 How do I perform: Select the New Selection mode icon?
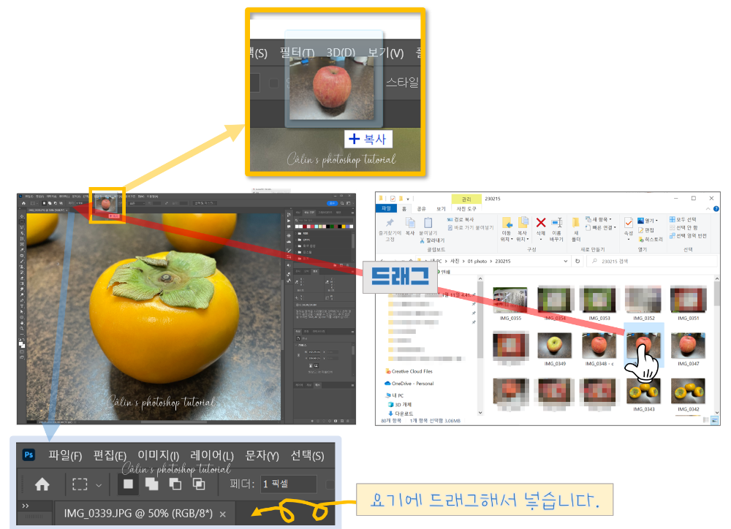tap(128, 484)
